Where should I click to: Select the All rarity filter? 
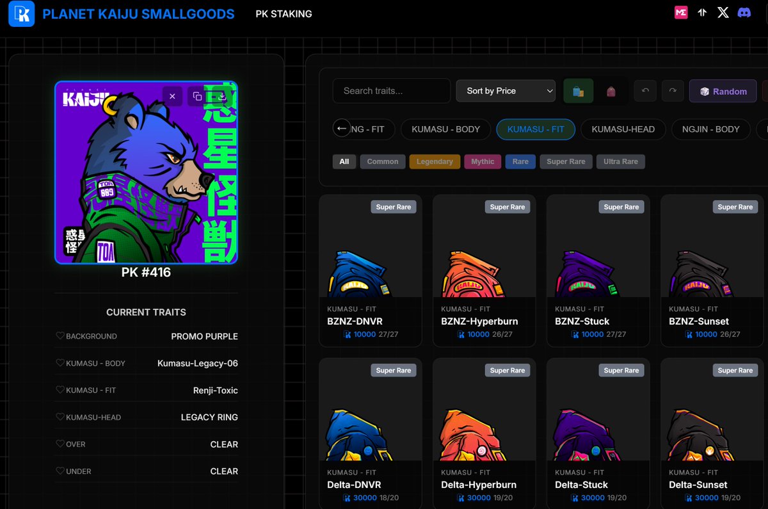344,161
